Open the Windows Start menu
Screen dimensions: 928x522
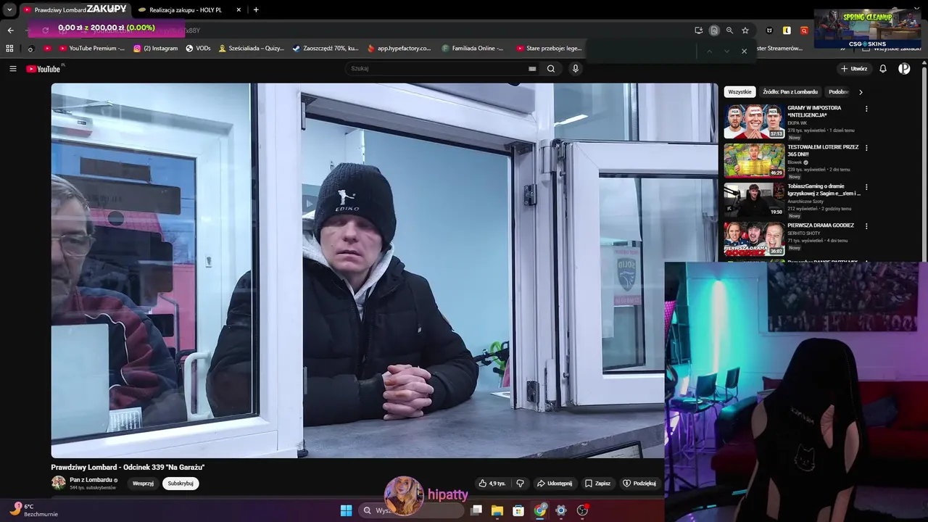(346, 510)
